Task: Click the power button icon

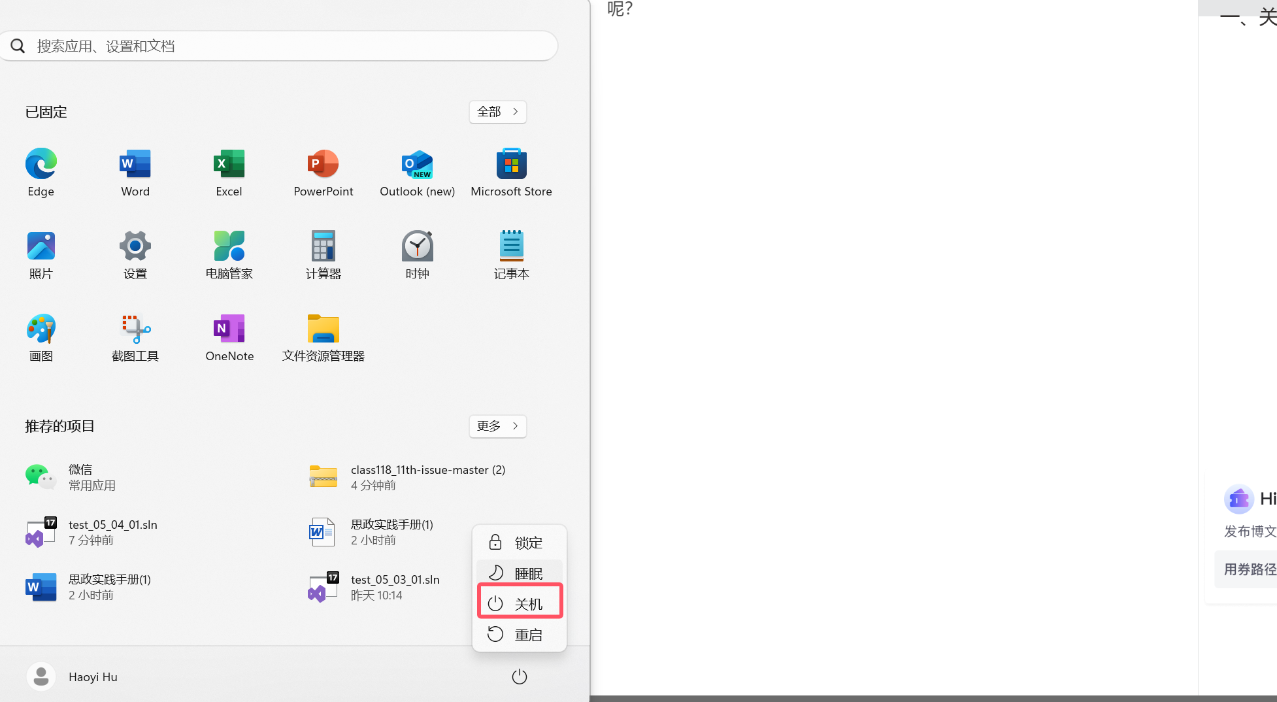Action: (520, 677)
